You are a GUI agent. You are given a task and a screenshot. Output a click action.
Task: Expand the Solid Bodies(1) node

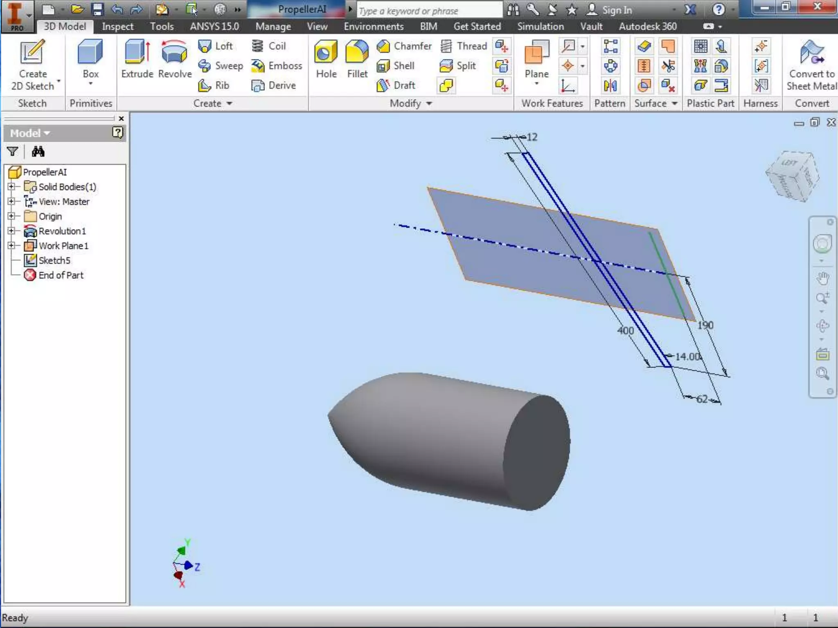(11, 187)
